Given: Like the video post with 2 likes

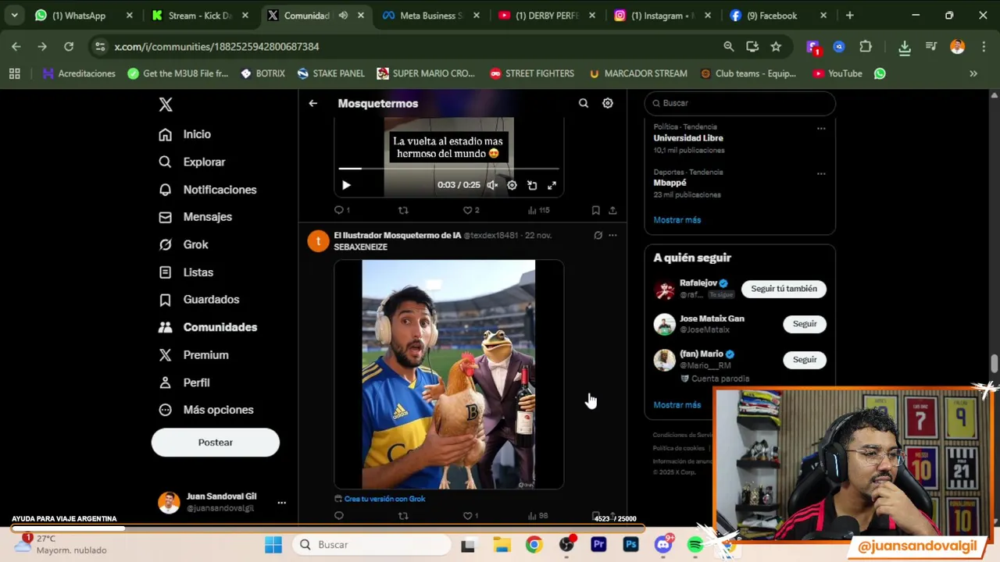Looking at the screenshot, I should [x=471, y=210].
